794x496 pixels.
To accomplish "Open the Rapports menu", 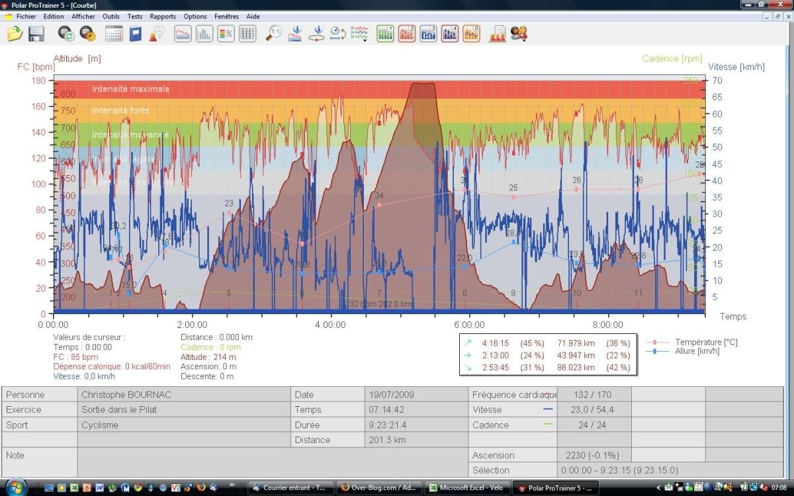I will point(163,17).
